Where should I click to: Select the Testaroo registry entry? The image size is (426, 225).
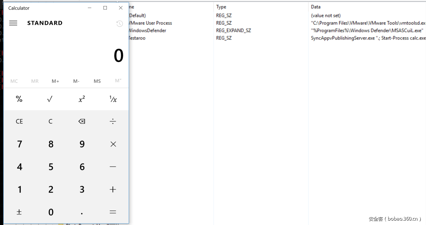[x=137, y=38]
